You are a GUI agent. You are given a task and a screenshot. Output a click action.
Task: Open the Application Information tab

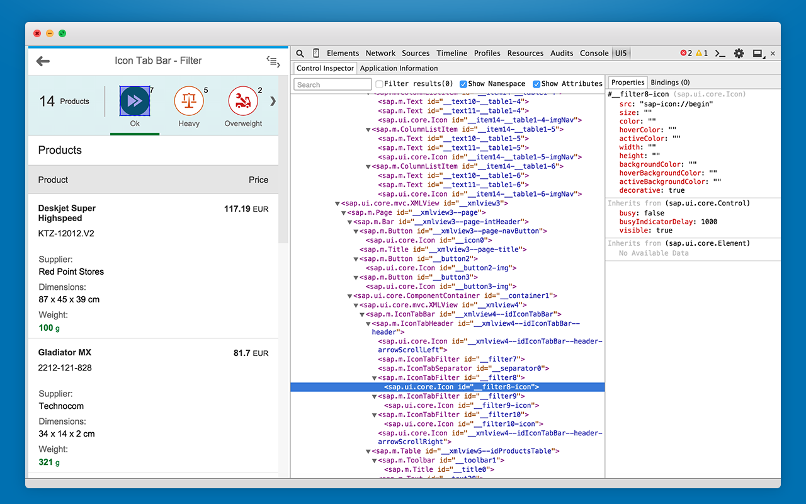click(x=399, y=68)
